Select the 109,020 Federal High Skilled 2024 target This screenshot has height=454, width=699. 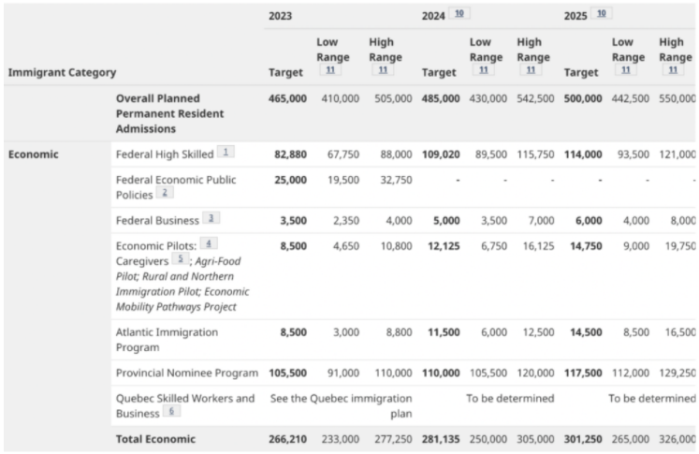[x=441, y=154]
